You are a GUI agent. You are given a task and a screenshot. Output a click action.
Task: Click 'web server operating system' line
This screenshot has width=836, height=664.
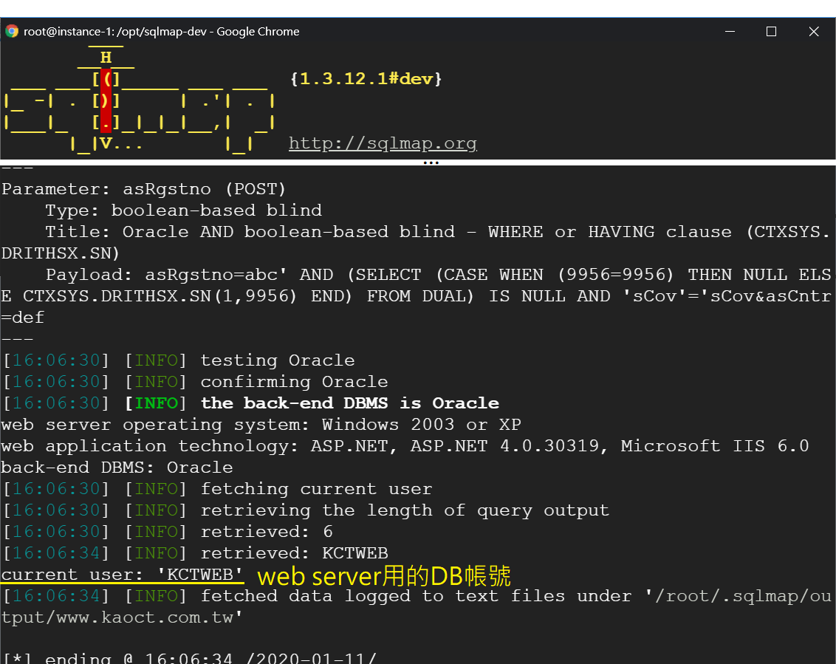[261, 425]
